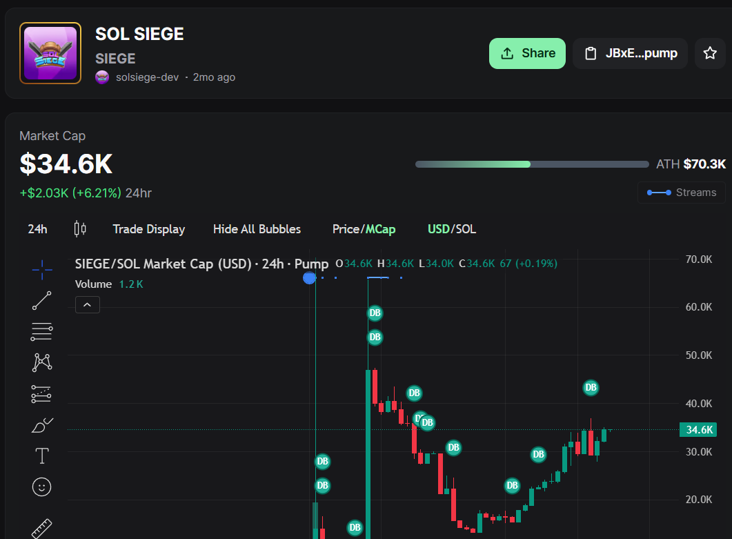Click the 2mo ago timestamp

coord(215,77)
